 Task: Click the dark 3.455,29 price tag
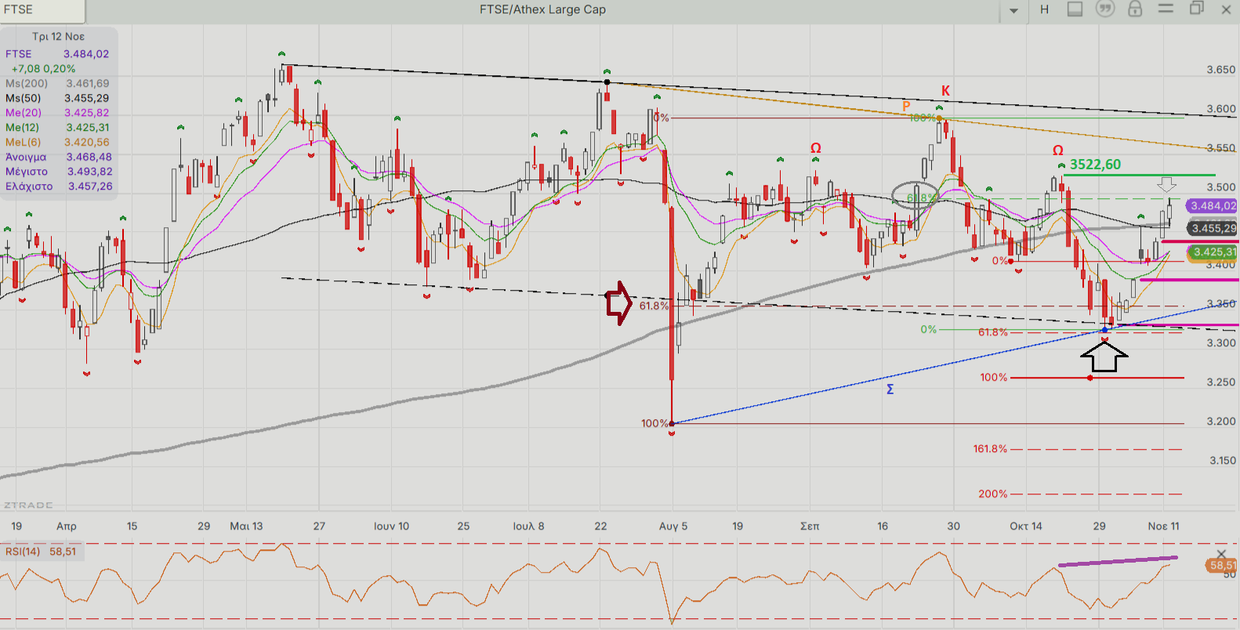(1213, 228)
